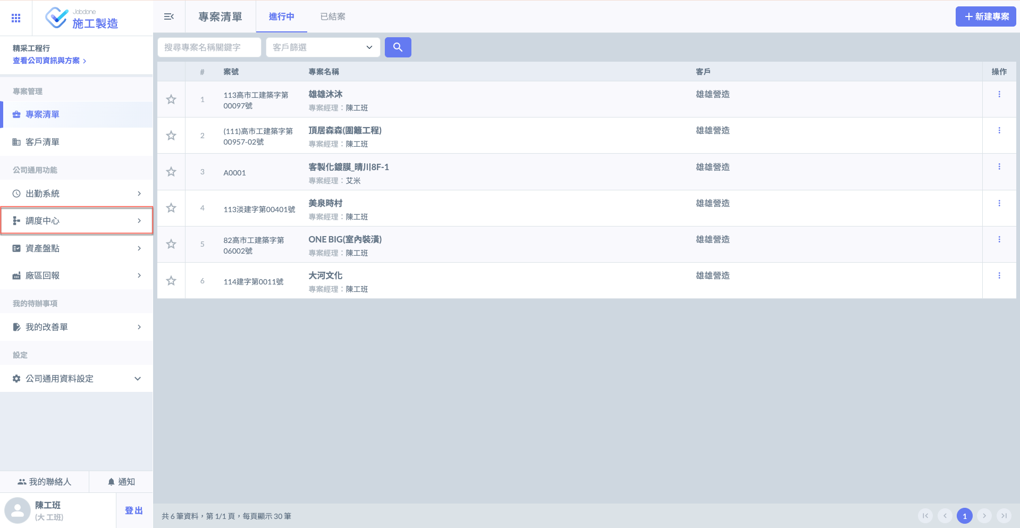Switch to the 已結案 tab
This screenshot has height=528, width=1020.
coord(333,16)
